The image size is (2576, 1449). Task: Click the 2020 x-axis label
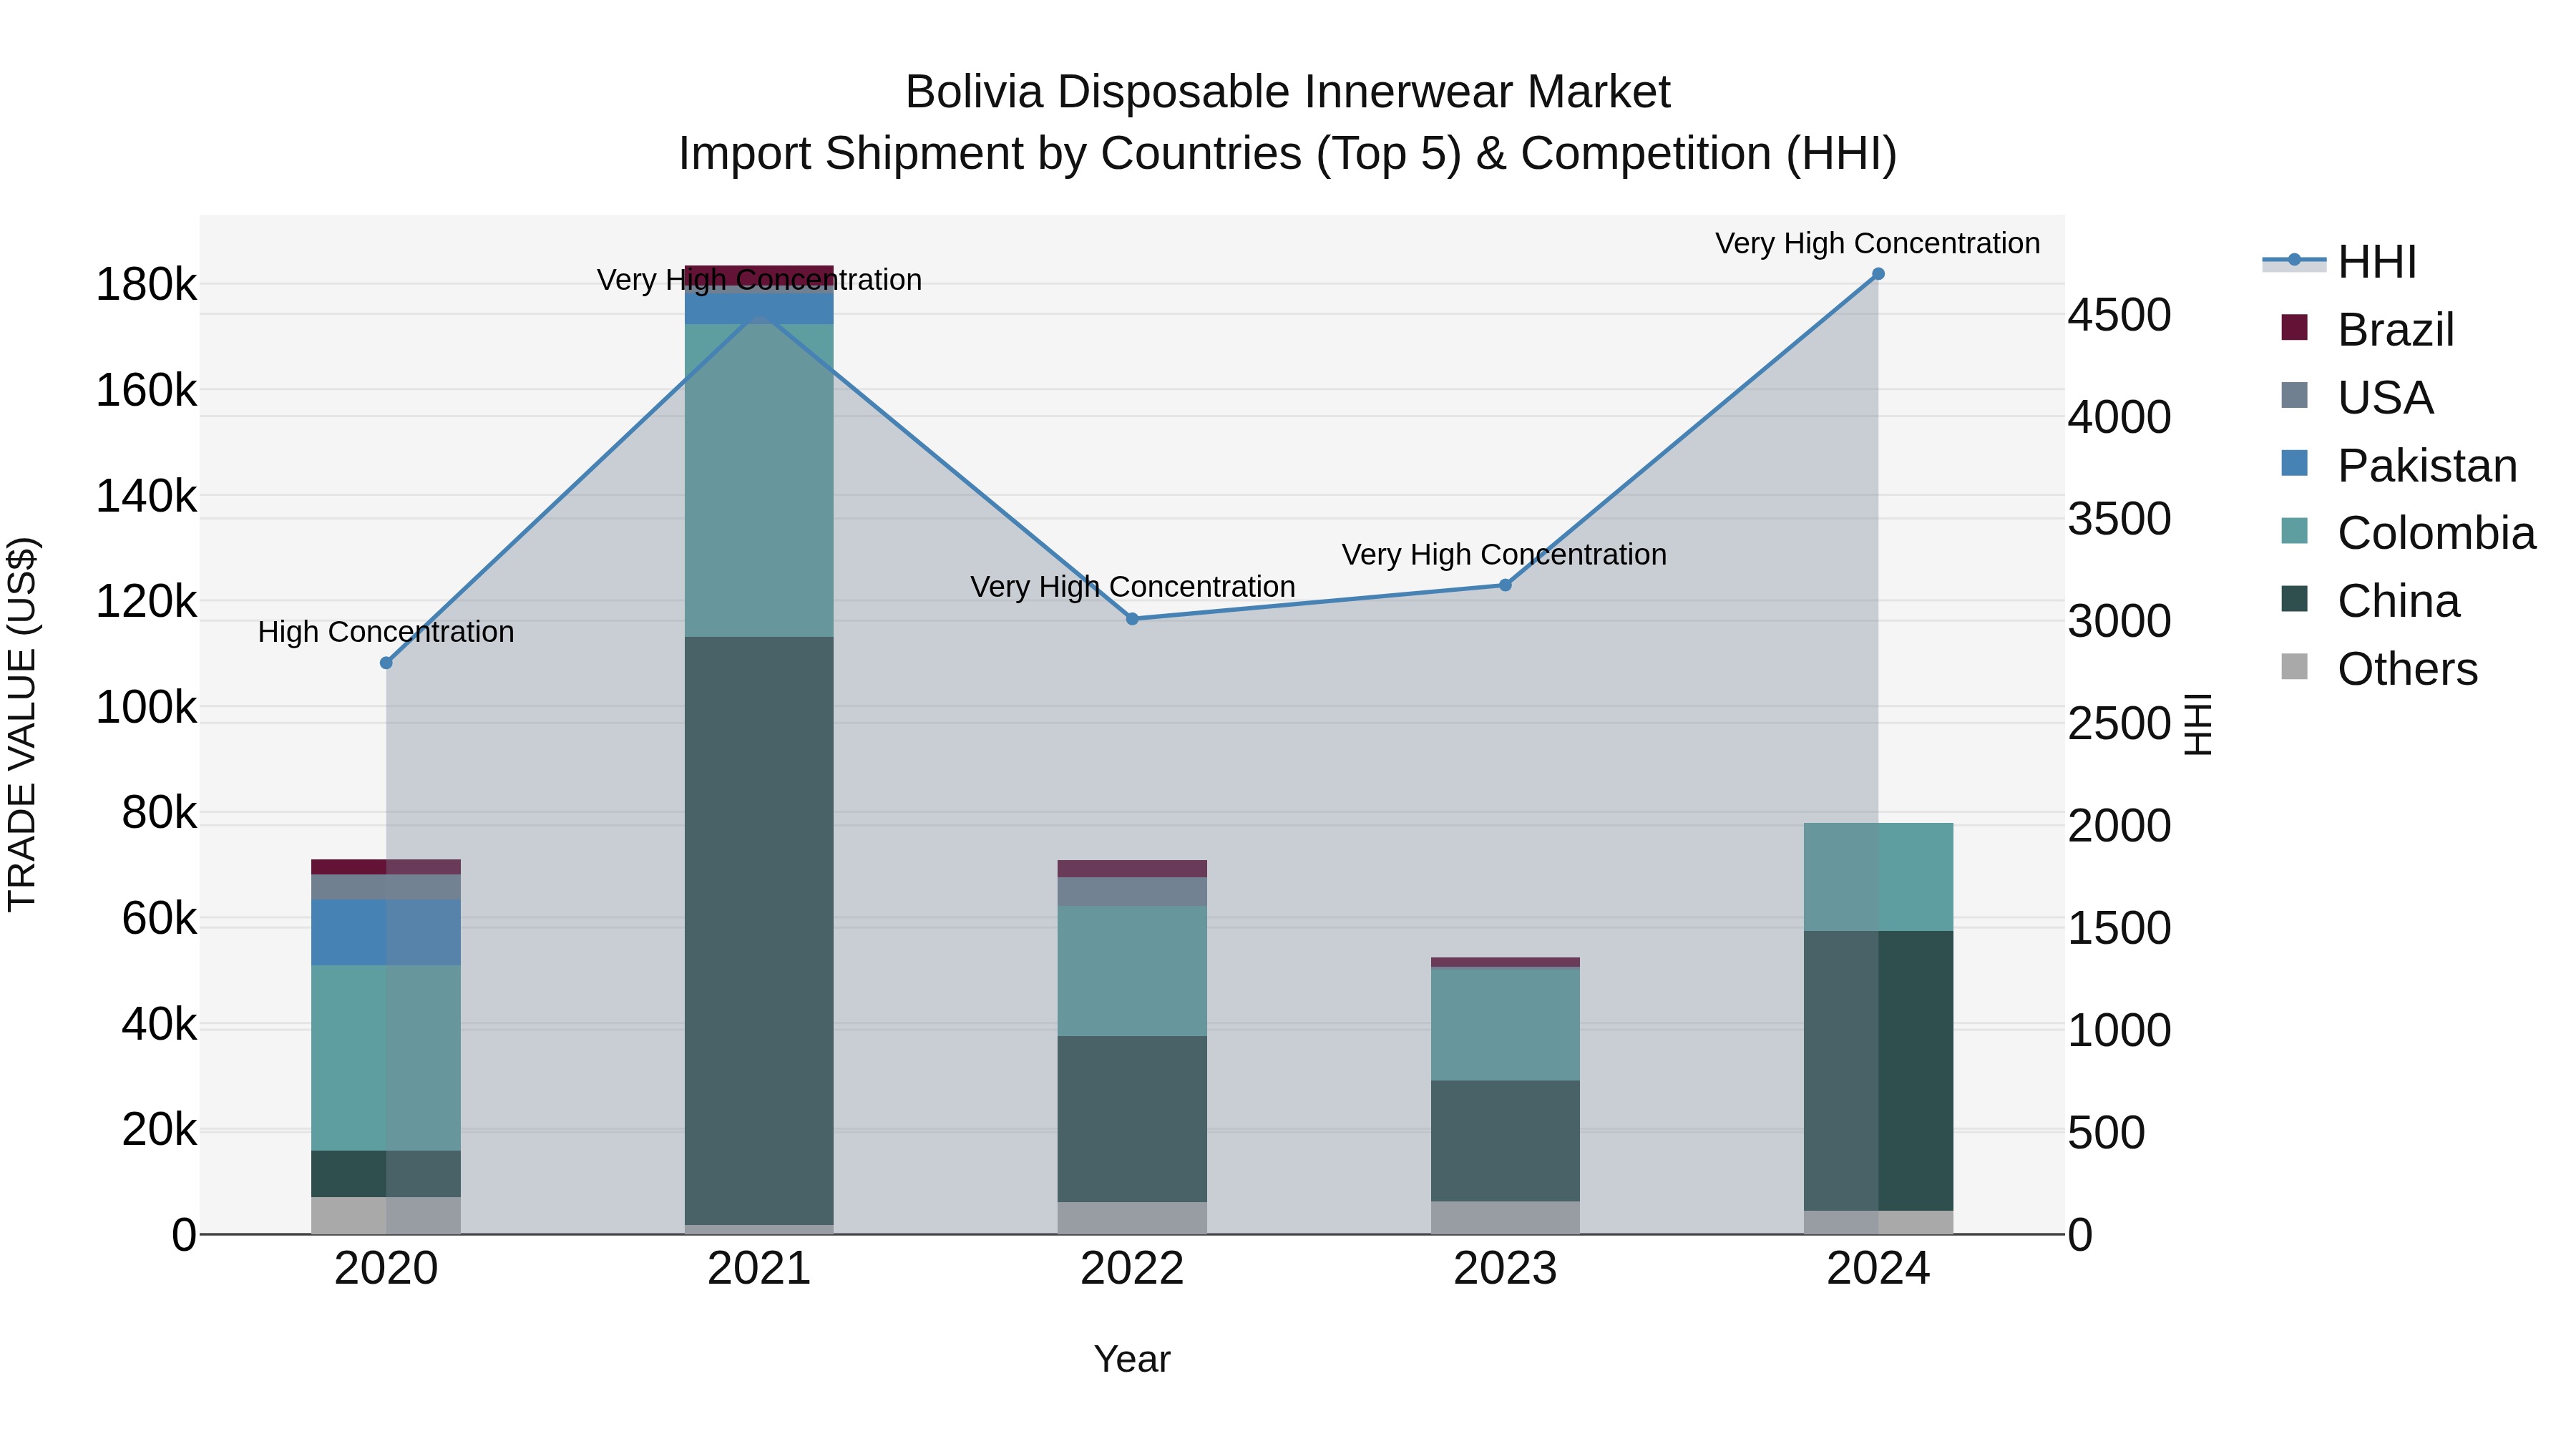pyautogui.click(x=386, y=1269)
